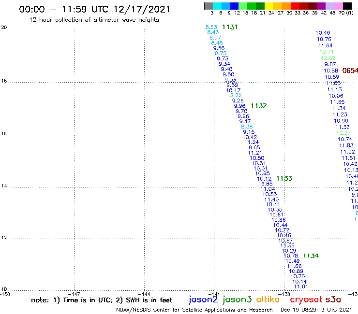Select the bright red 33 ft legend swatch

(x=295, y=6)
